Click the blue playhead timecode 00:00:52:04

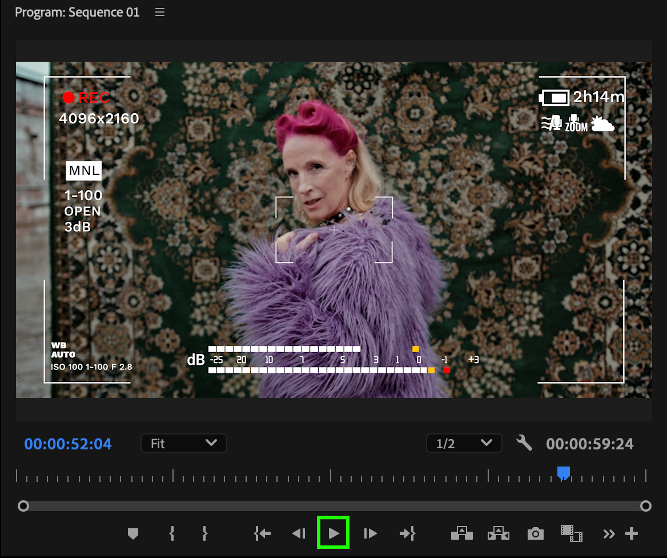coord(68,444)
